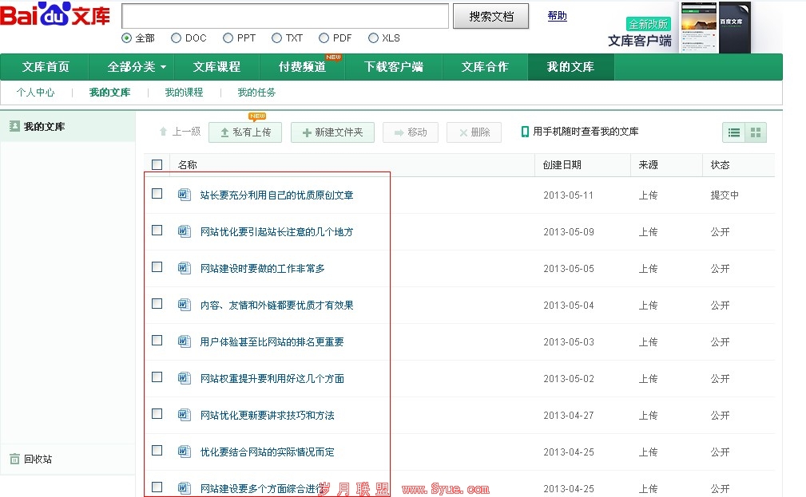Click the 帮助 help link
Screen dimensions: 806x497
[x=558, y=16]
